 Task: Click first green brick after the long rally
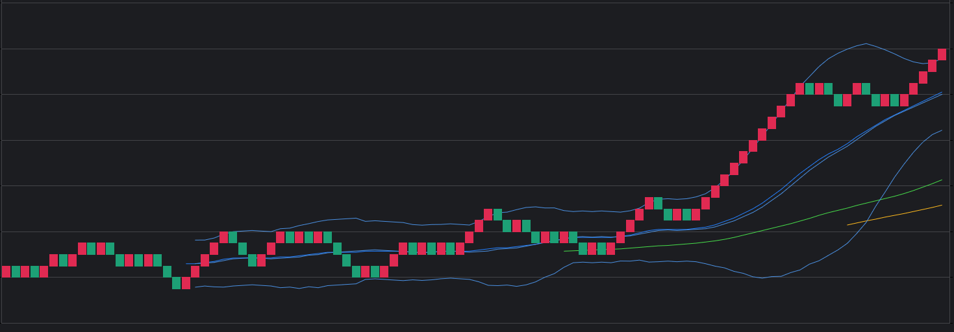click(x=809, y=89)
